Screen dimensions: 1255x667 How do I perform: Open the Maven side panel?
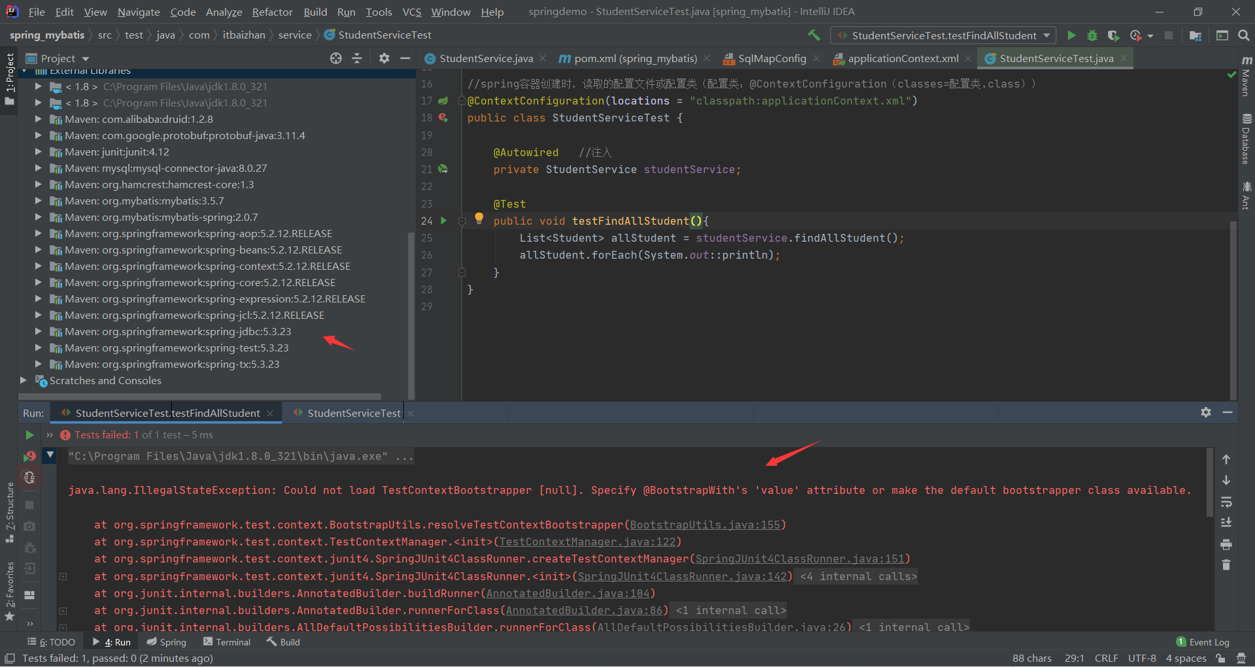pyautogui.click(x=1247, y=77)
